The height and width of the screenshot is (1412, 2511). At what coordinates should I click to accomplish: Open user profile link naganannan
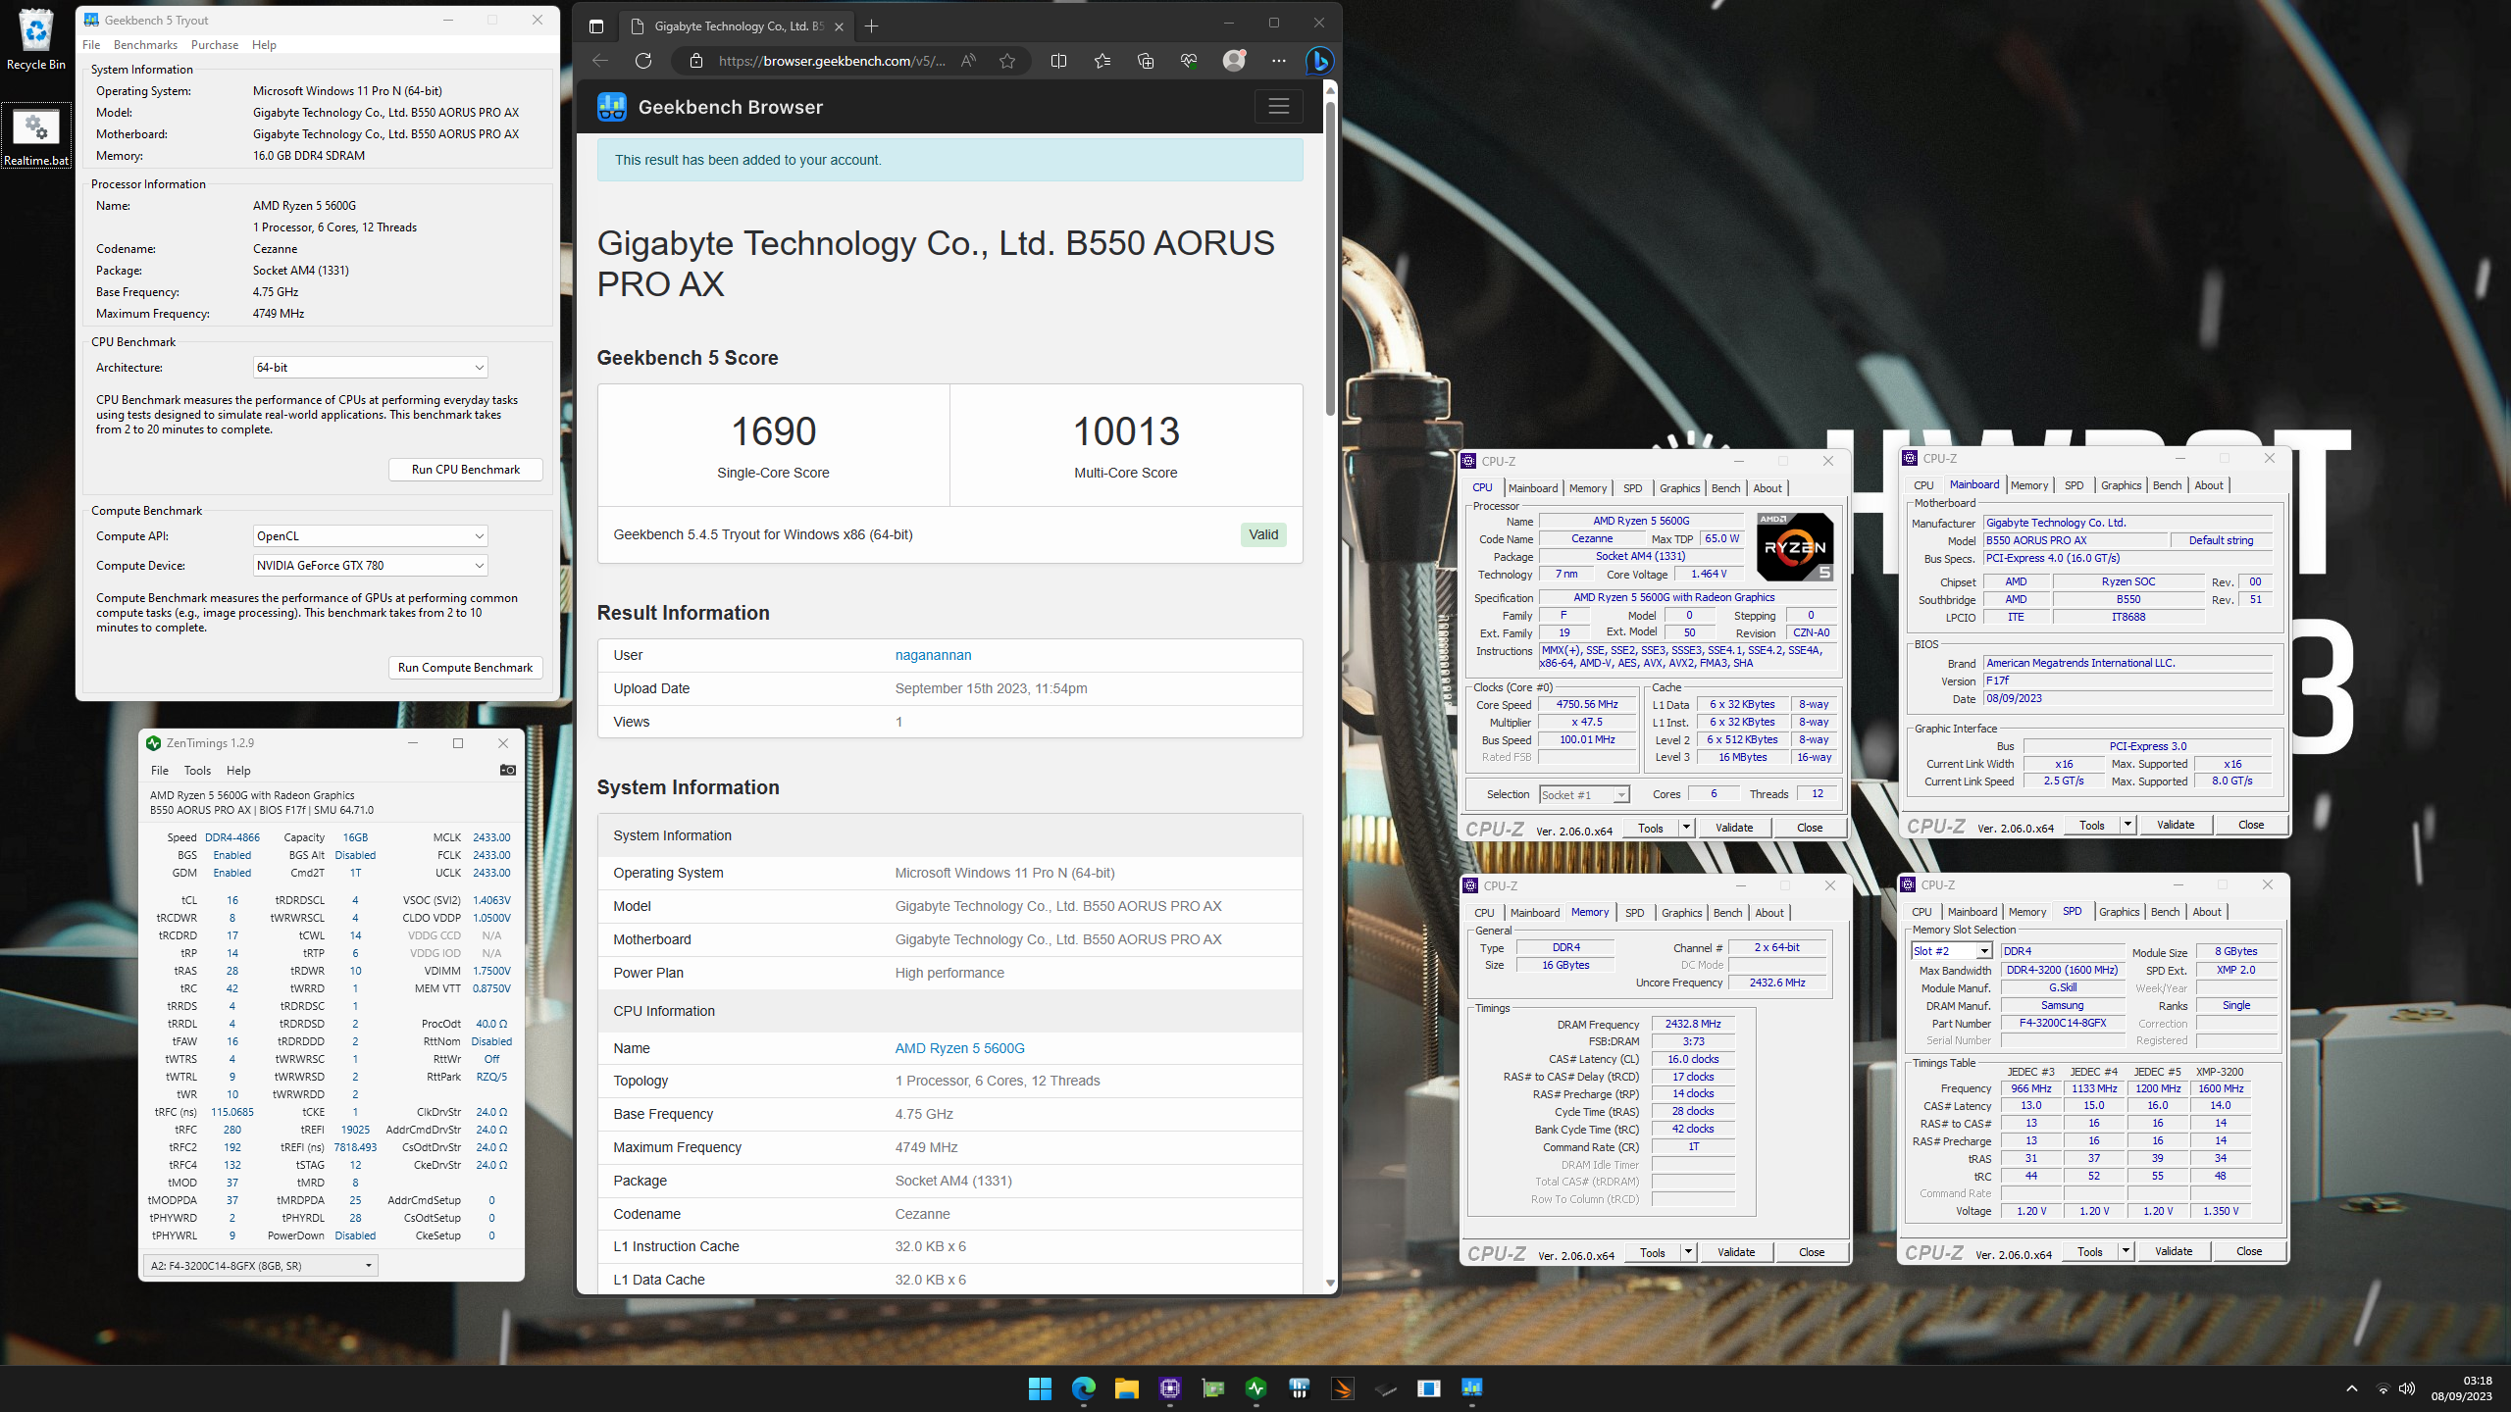point(933,655)
